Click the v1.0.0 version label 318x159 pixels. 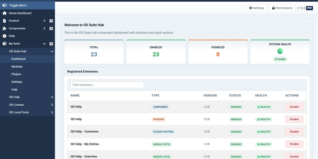click(x=301, y=8)
